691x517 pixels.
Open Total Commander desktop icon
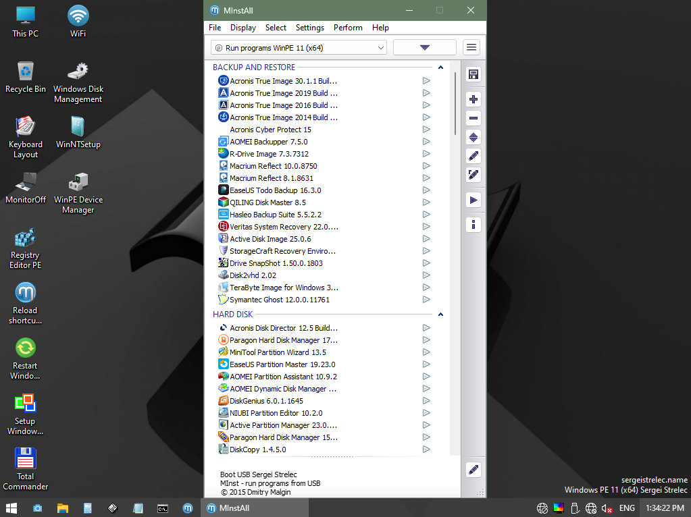pos(25,469)
